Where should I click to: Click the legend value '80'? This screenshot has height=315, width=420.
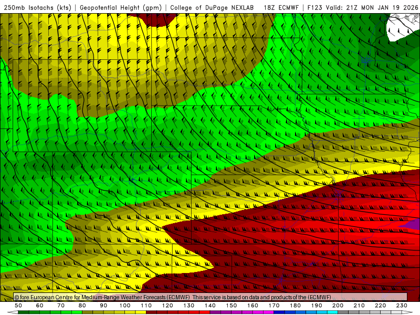[x=82, y=306]
